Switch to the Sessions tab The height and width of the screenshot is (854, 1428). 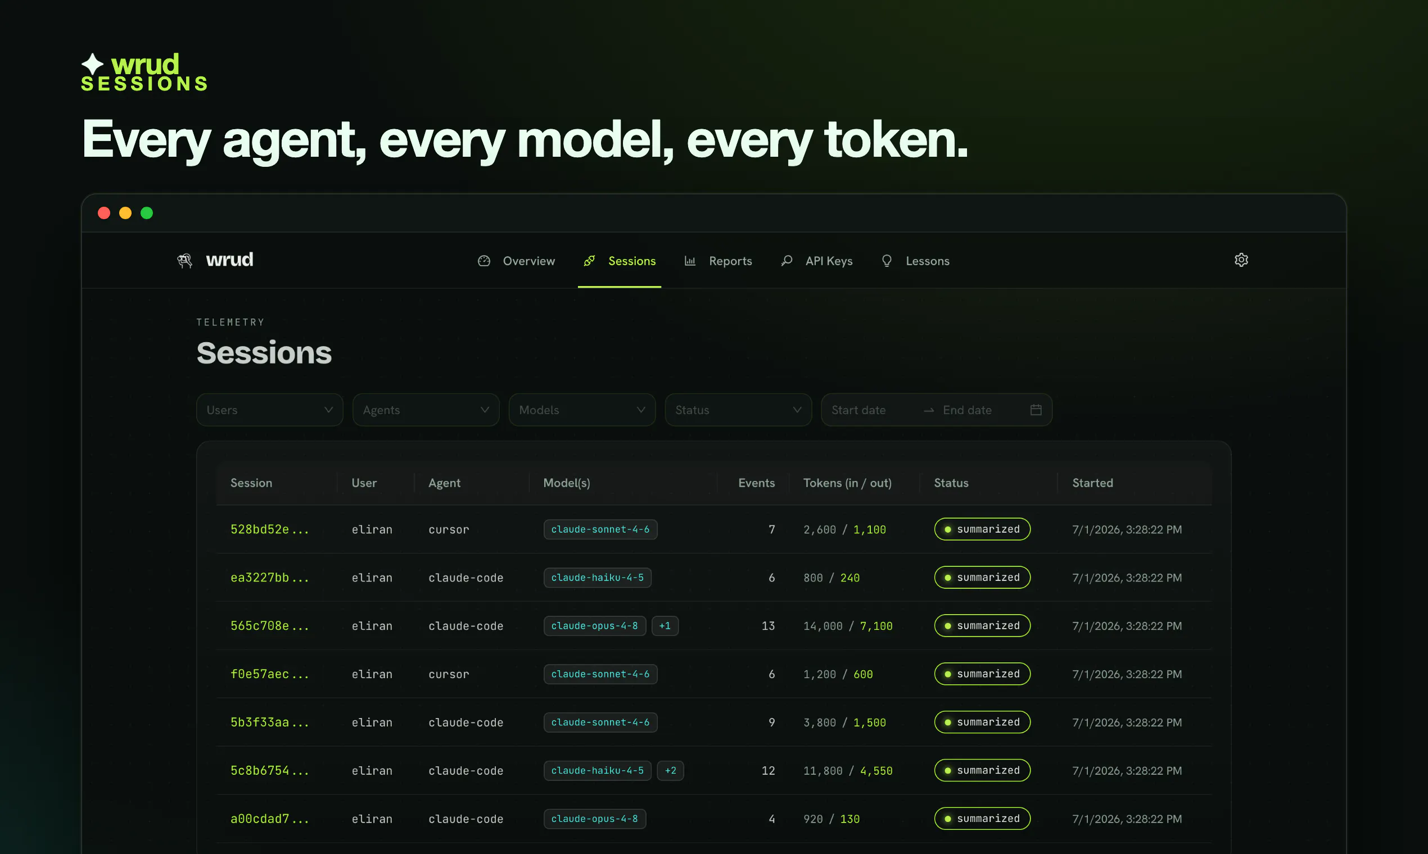[620, 261]
